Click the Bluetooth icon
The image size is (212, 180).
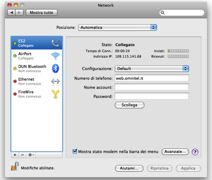click(x=55, y=68)
